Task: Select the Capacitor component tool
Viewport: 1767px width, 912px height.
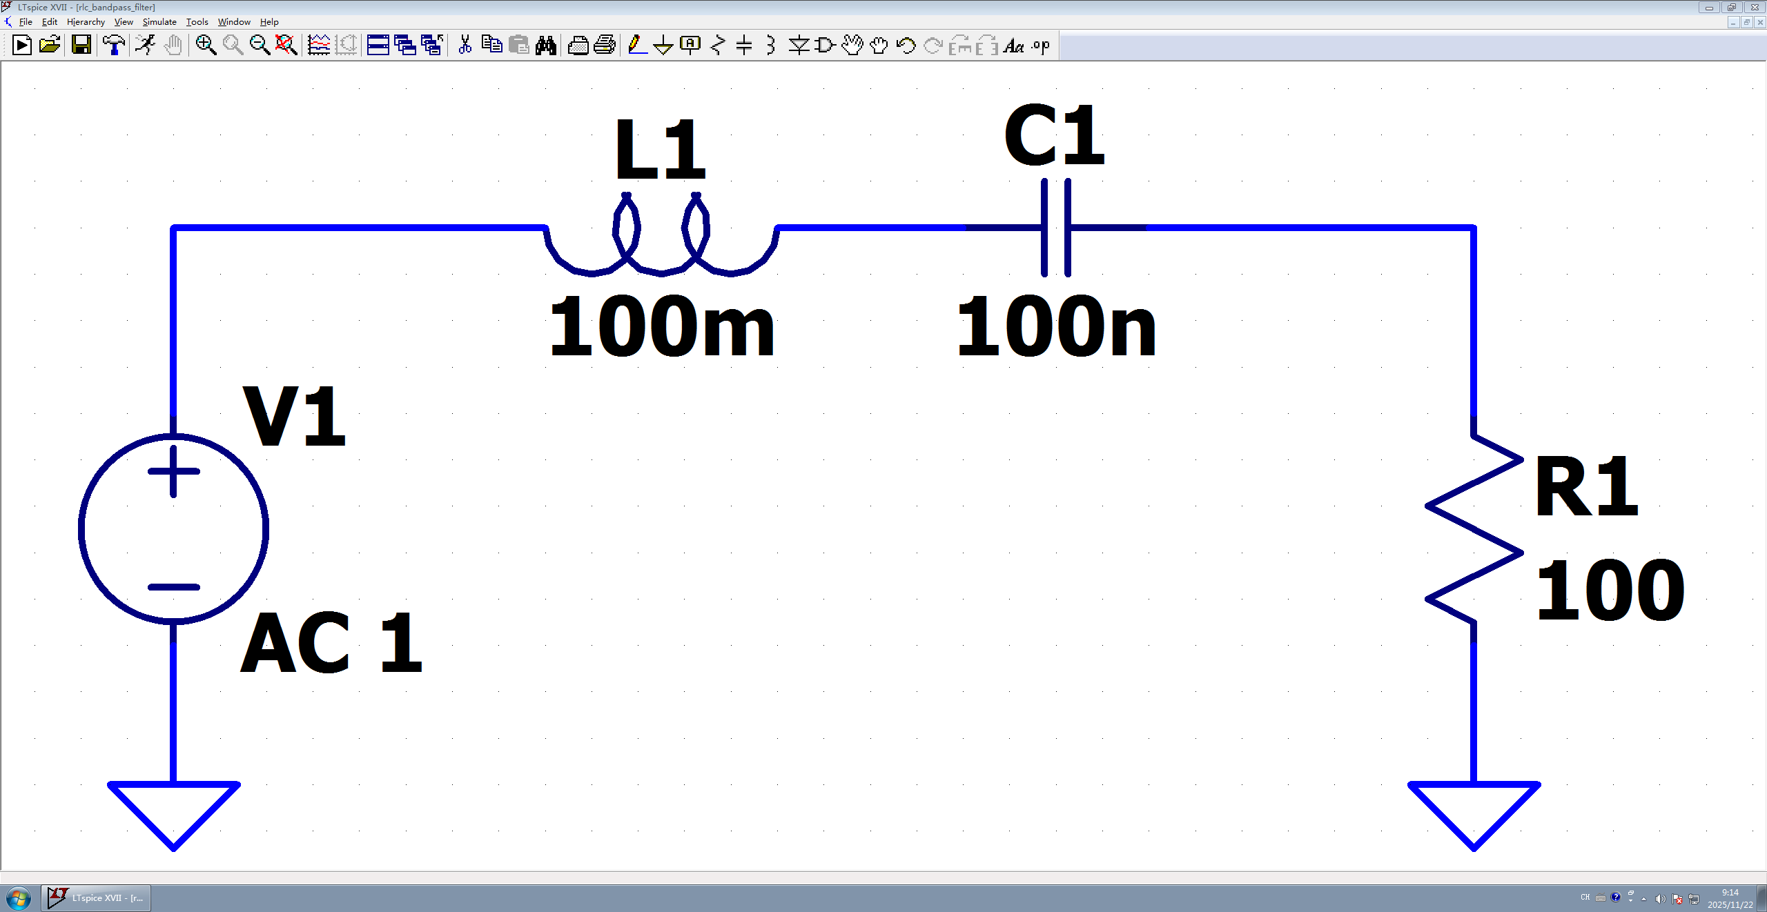Action: click(x=744, y=46)
